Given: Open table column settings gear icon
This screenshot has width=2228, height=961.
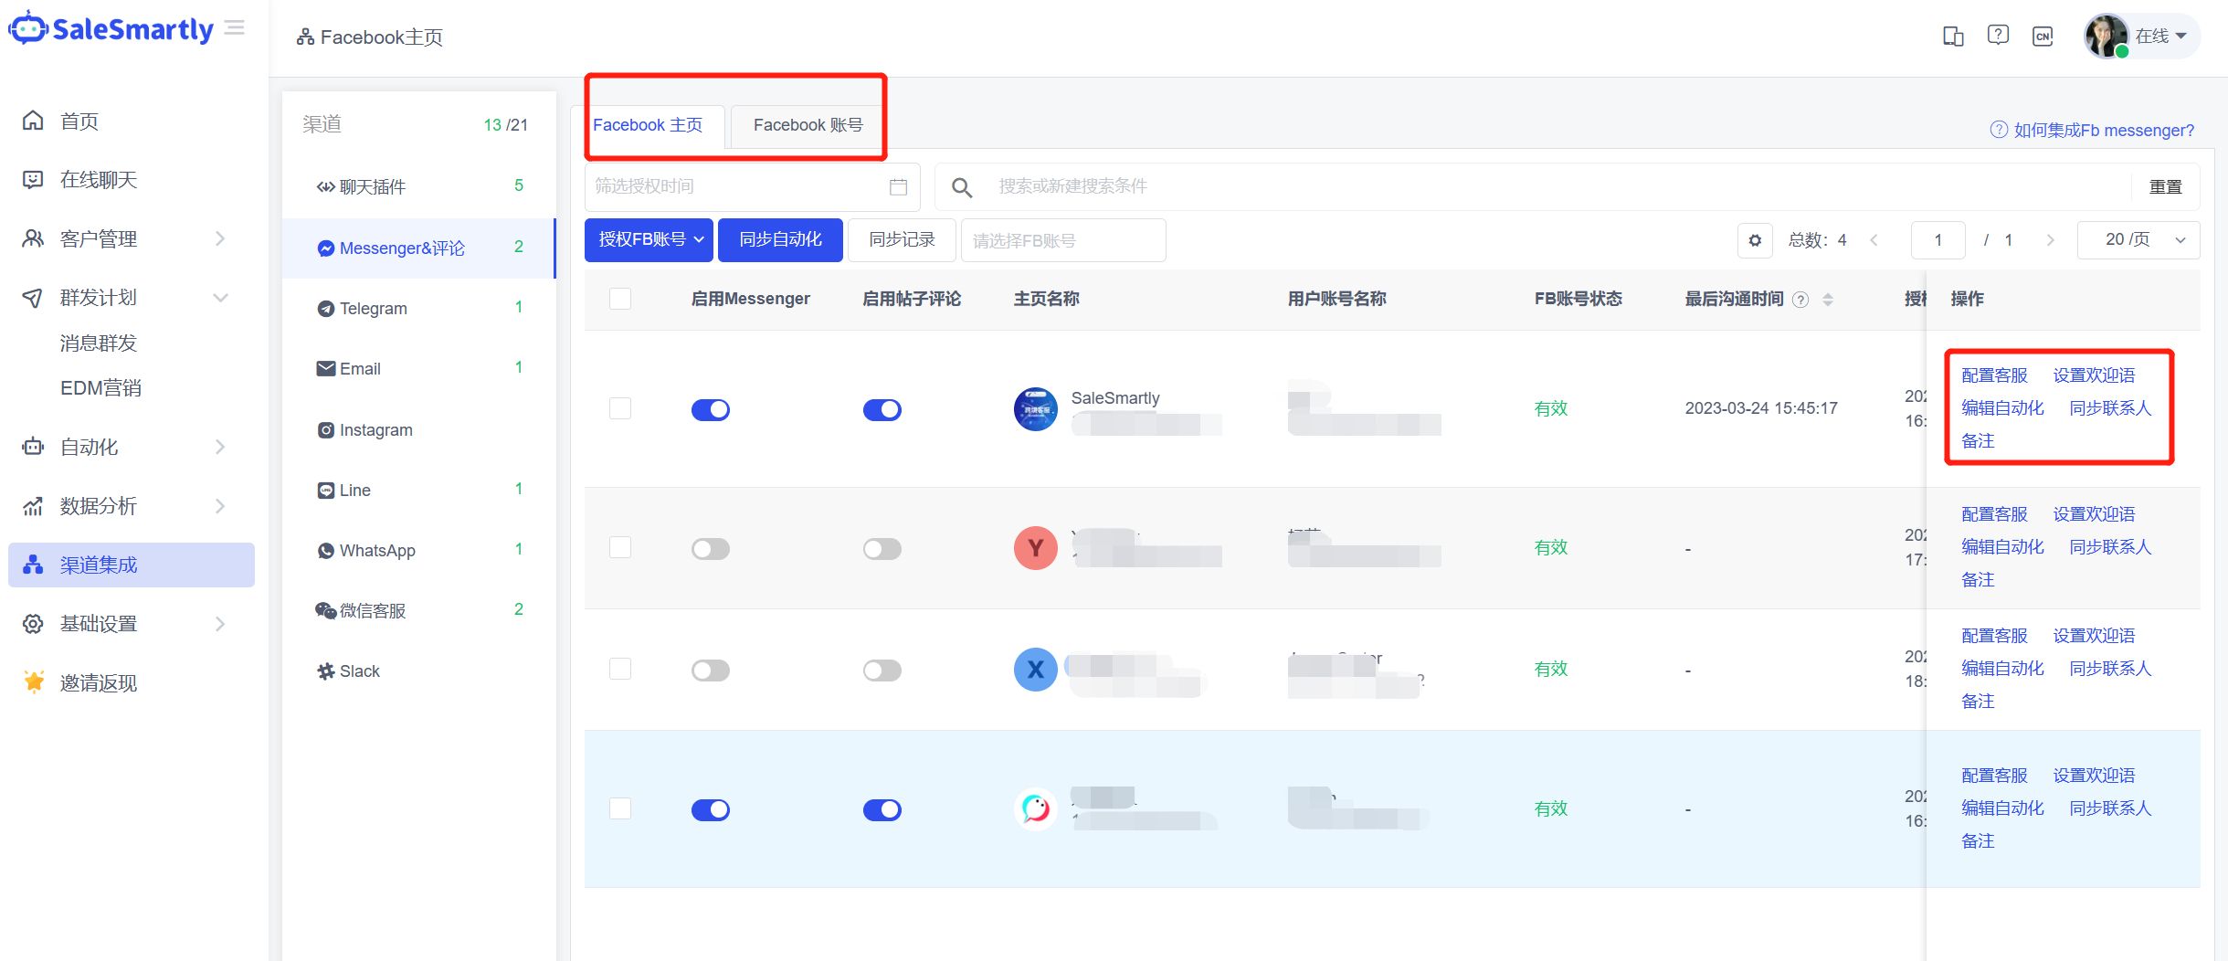Looking at the screenshot, I should [x=1755, y=240].
